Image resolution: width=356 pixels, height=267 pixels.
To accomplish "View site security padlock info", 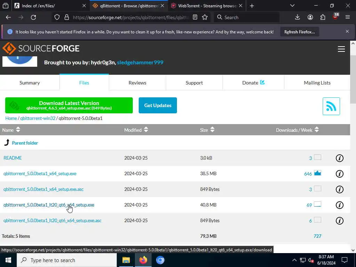I will (x=66, y=17).
